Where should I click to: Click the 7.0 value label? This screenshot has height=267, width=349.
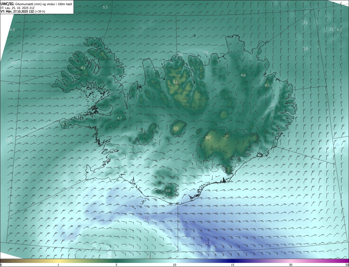coord(306,49)
